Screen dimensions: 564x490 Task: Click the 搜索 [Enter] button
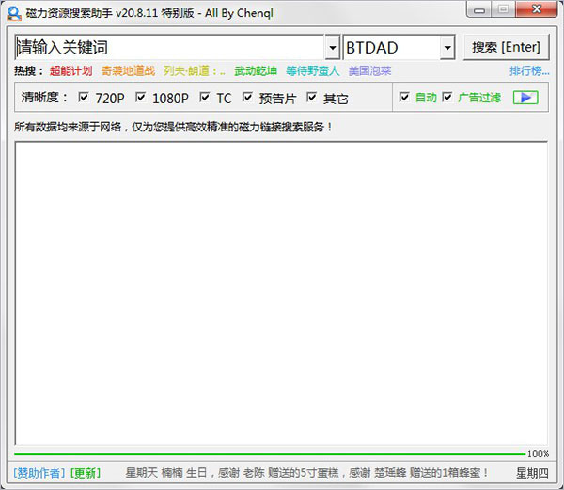(x=506, y=47)
